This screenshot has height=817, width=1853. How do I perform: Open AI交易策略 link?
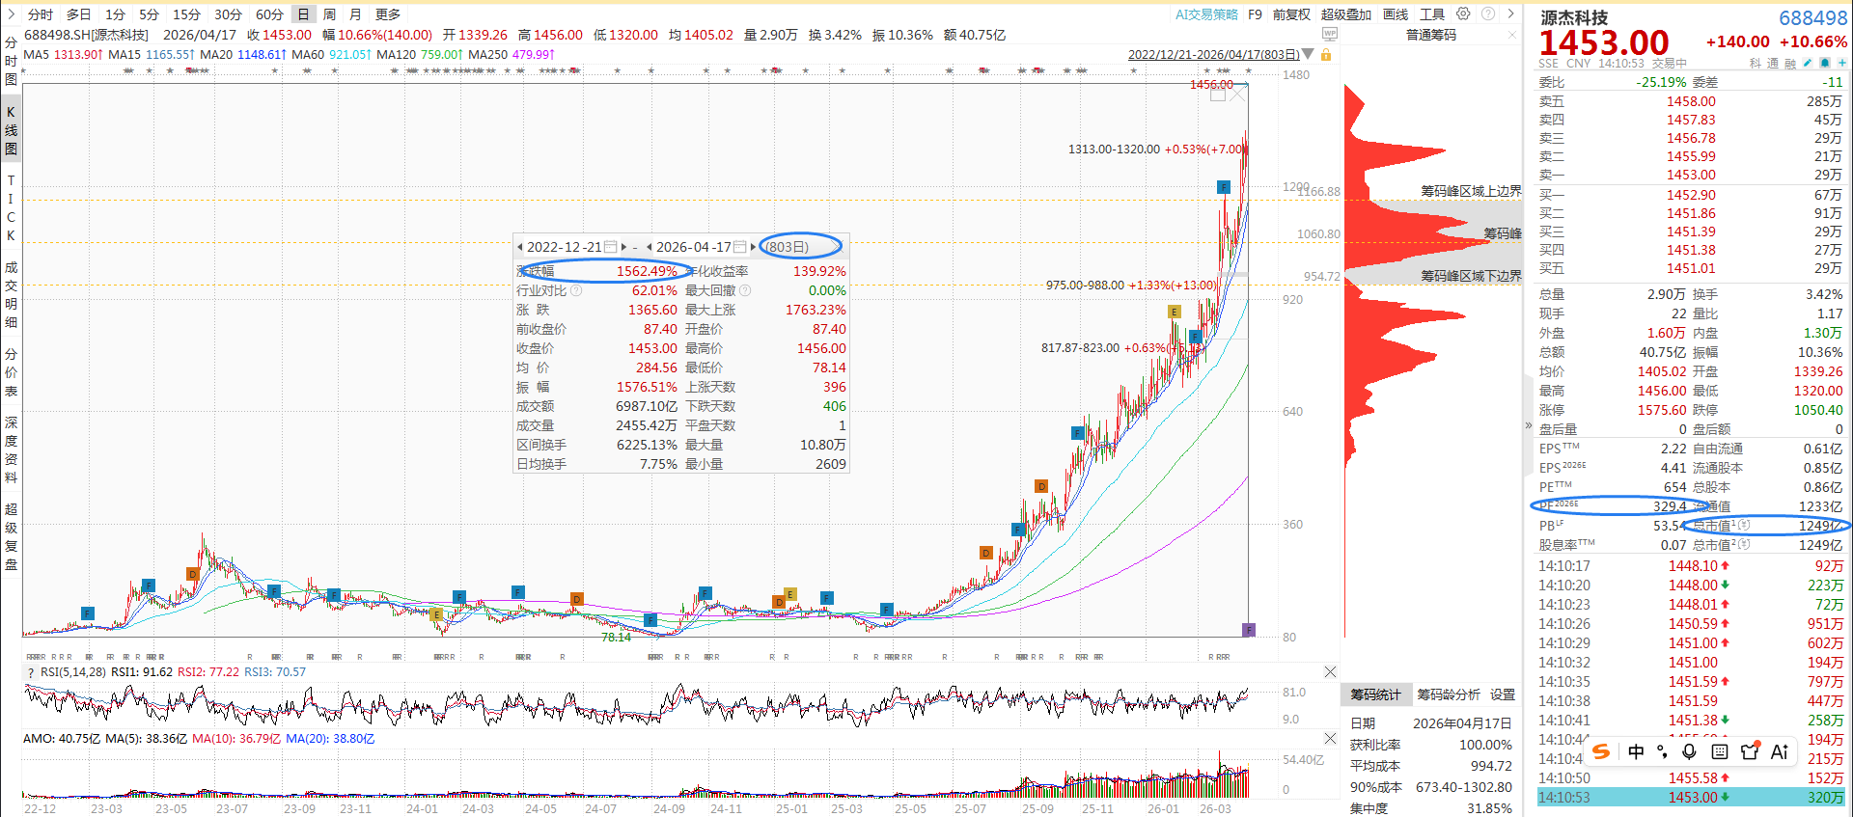coord(1206,14)
